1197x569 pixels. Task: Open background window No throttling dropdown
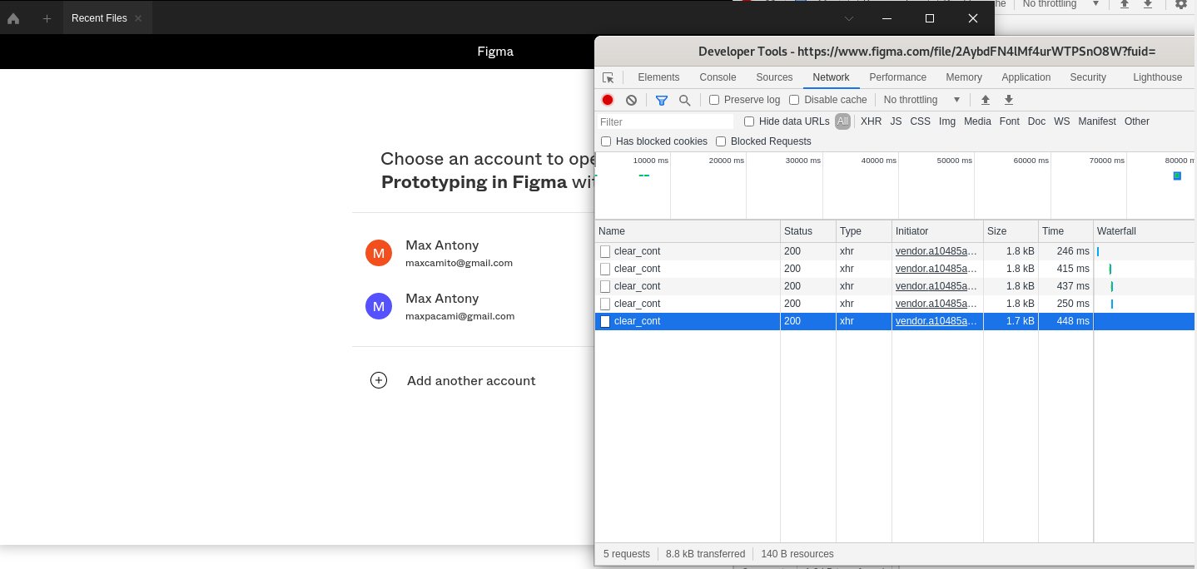(x=1061, y=4)
